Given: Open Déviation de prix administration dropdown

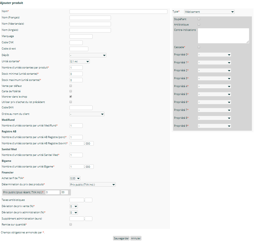Looking at the screenshot, I should coord(74,212).
